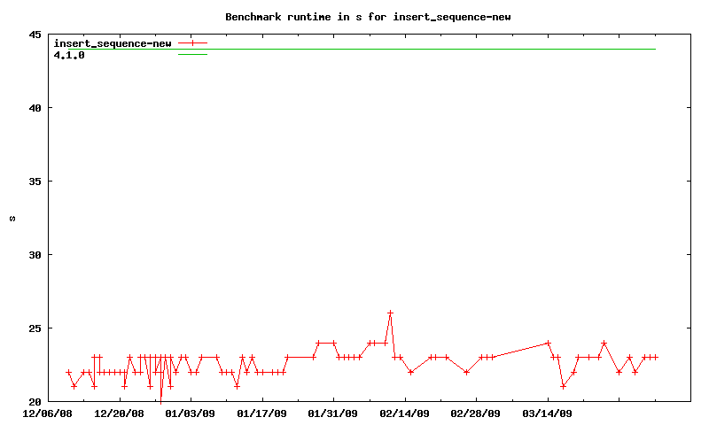Screen dimensions: 709x425
Task: Click the 02/28/09 x-axis date label
Action: (476, 413)
